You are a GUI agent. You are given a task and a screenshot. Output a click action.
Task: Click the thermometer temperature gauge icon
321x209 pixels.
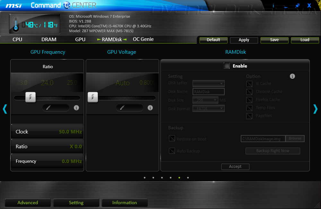16,23
